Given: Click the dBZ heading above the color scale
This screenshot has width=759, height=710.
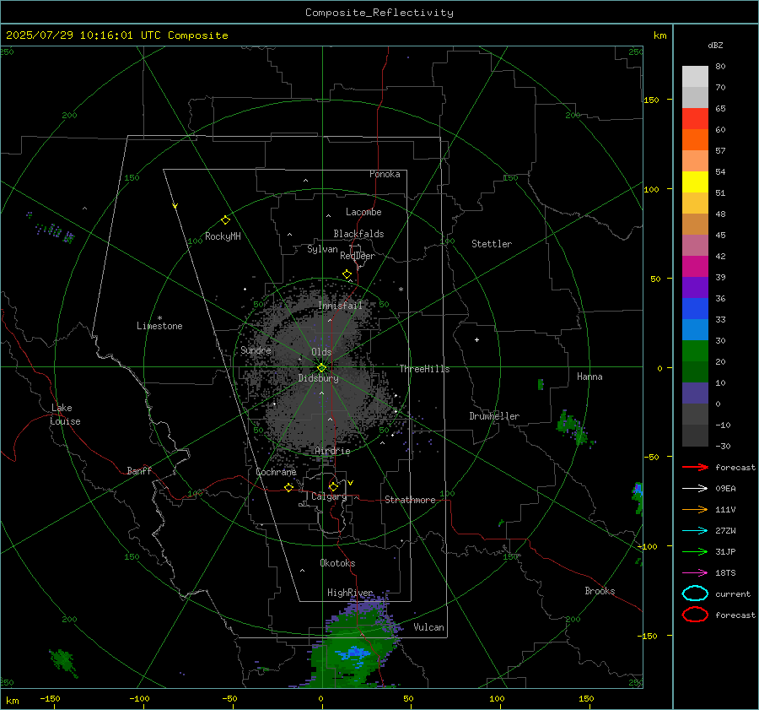Looking at the screenshot, I should pos(715,45).
